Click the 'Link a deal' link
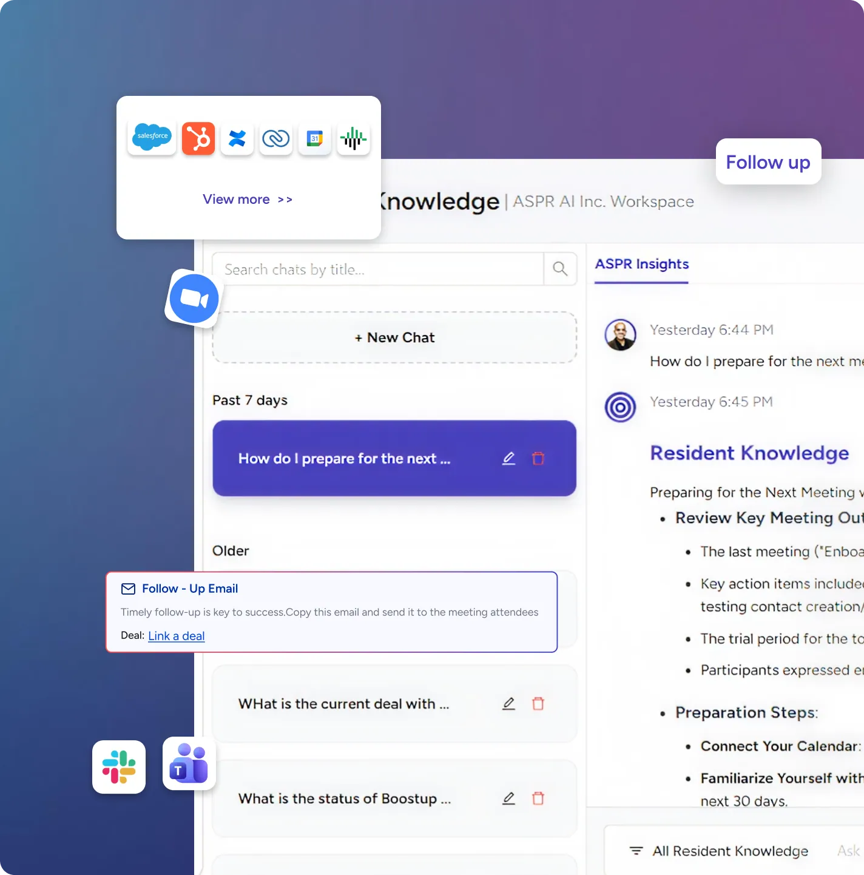Screen dimensions: 864x875 click(177, 635)
